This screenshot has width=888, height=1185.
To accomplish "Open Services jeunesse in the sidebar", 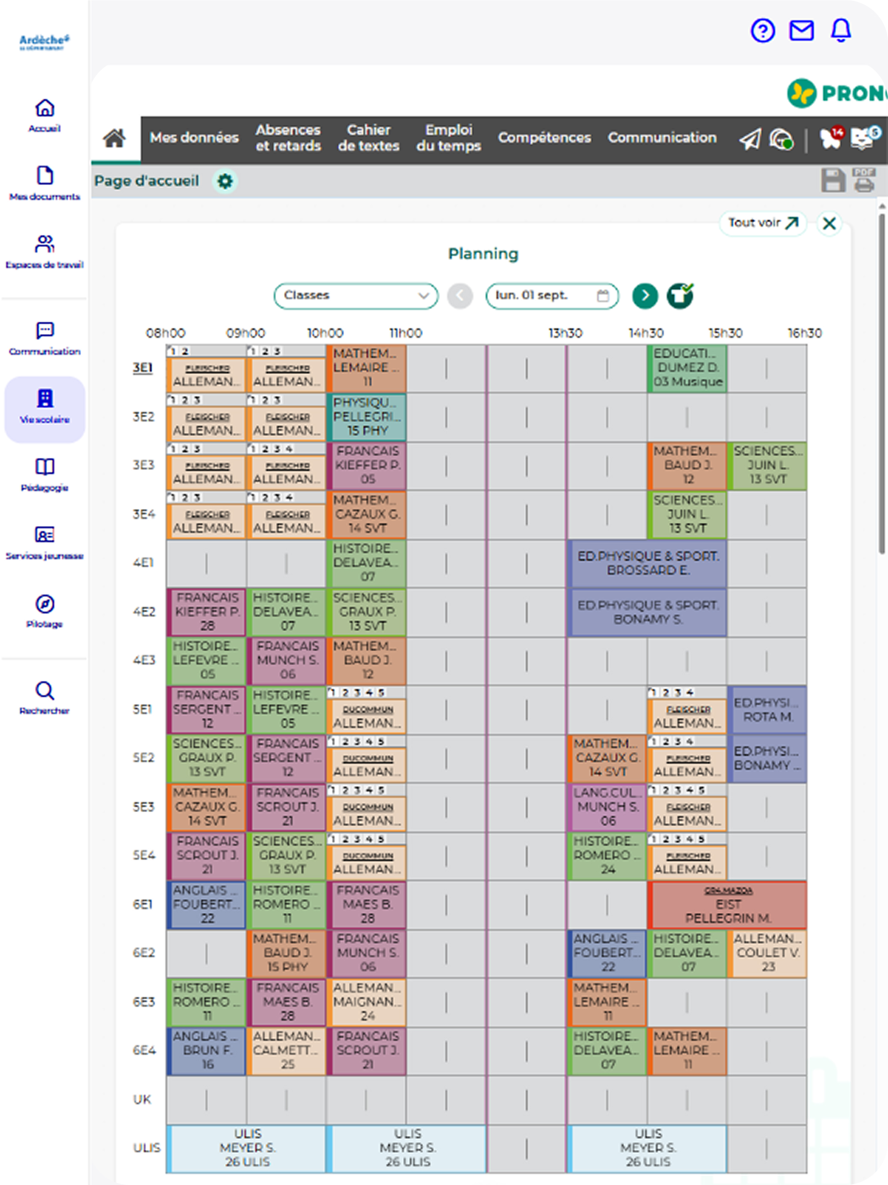I will pyautogui.click(x=44, y=543).
